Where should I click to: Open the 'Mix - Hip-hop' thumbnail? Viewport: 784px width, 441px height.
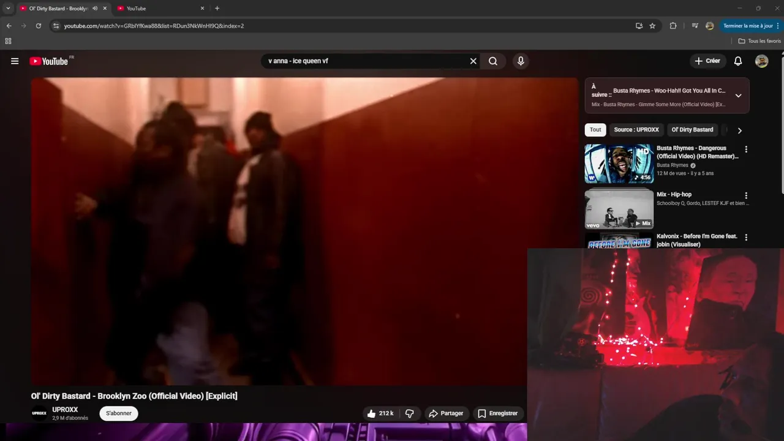(x=619, y=209)
